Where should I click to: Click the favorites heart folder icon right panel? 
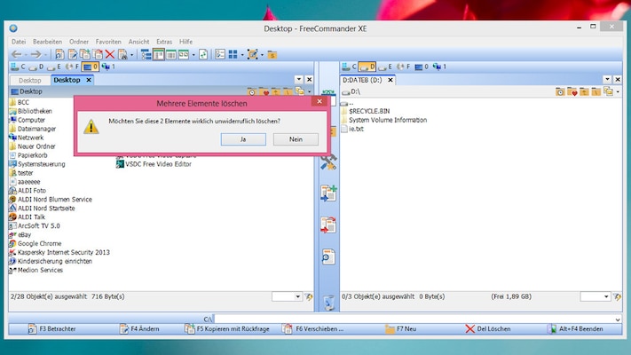click(x=573, y=91)
